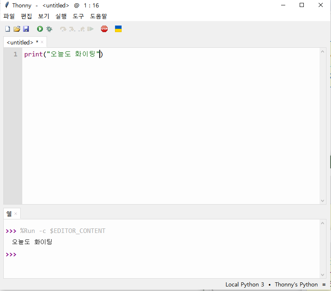Stop the backend with red STOP icon
The height and width of the screenshot is (291, 331).
coord(104,29)
